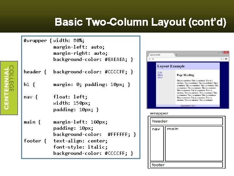Click the browser menu hamburger icon
Viewport: 234px width, 176px height.
tap(226, 59)
